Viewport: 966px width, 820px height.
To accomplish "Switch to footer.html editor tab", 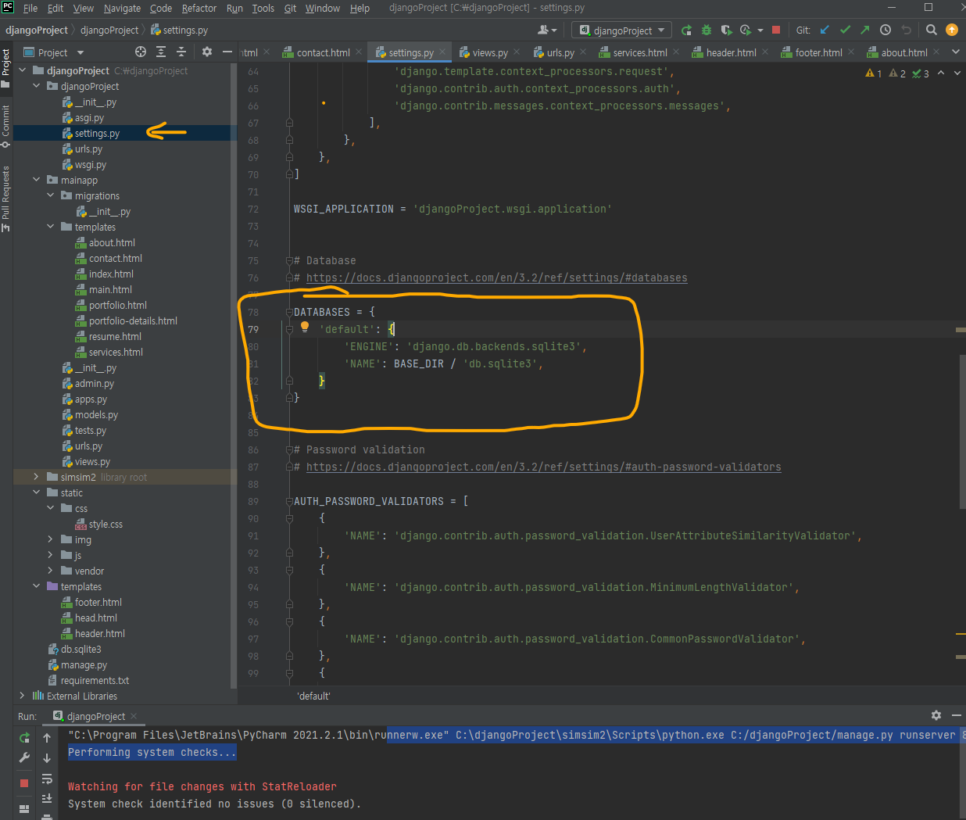I will coord(818,52).
